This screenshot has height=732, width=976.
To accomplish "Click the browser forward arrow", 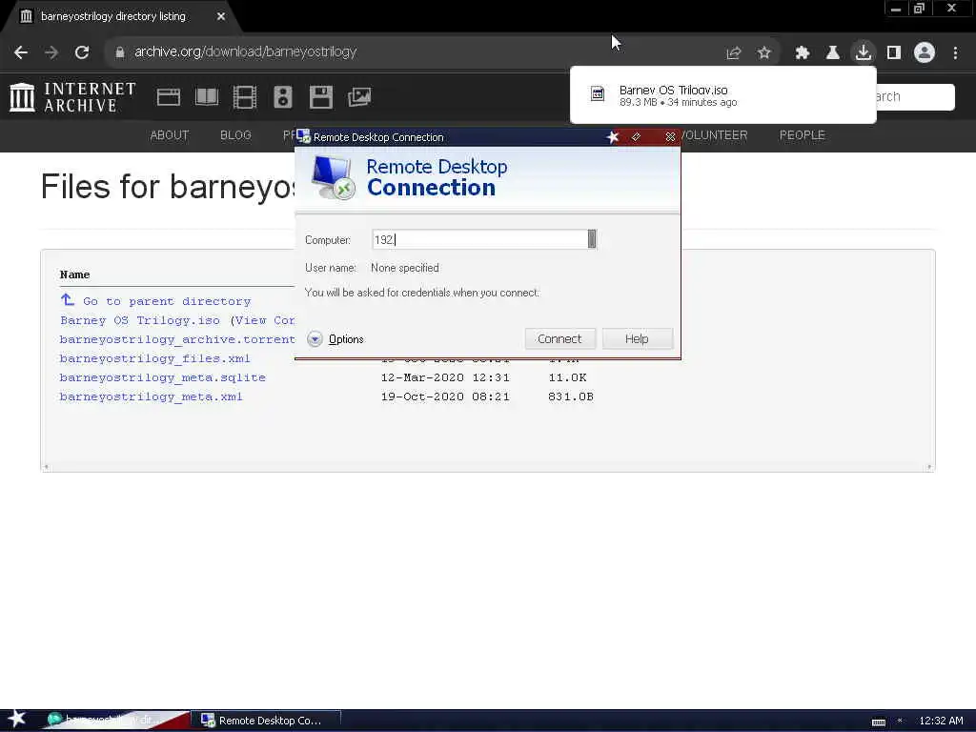I will [51, 52].
